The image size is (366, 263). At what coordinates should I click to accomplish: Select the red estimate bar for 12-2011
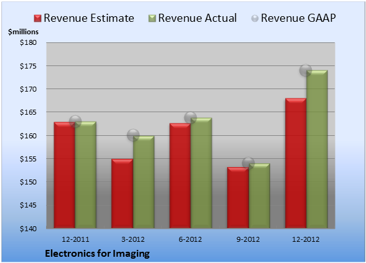65,175
